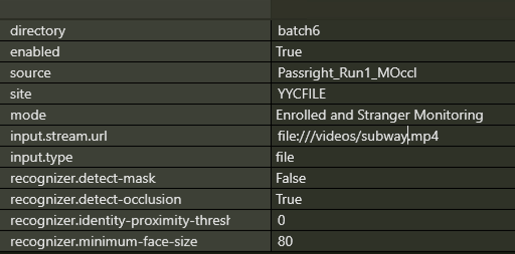515x254 pixels.
Task: Select the directory property name row
Action: pyautogui.click(x=38, y=31)
